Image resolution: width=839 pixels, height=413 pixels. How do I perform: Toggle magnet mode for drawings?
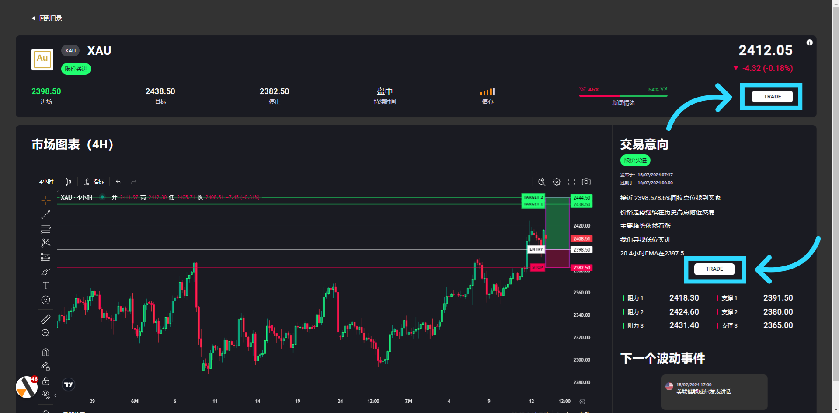pos(46,352)
